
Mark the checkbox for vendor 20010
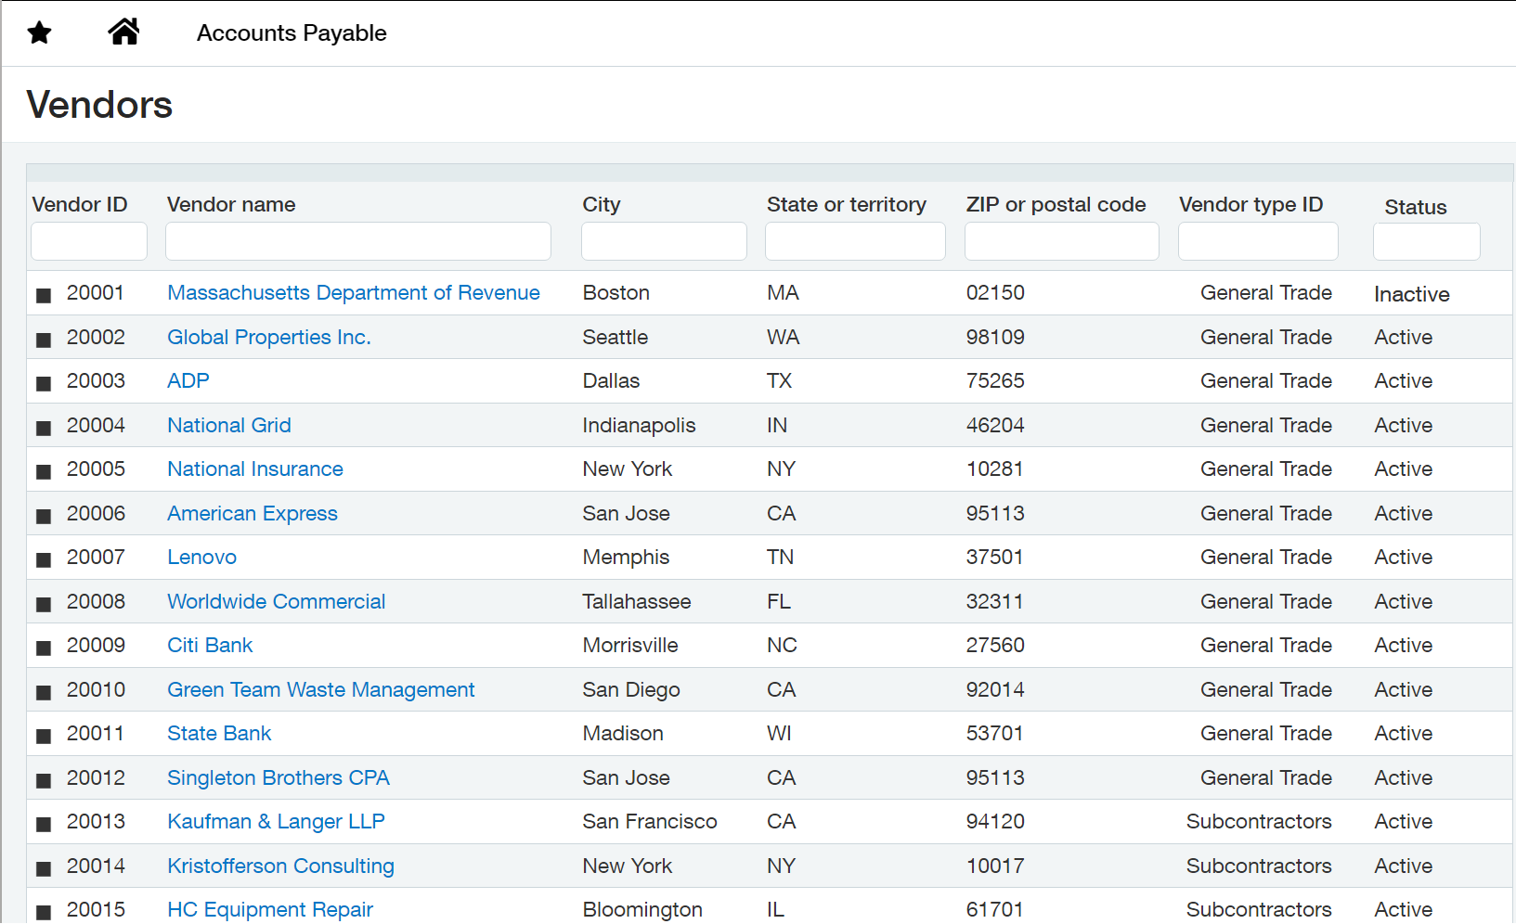(x=43, y=692)
